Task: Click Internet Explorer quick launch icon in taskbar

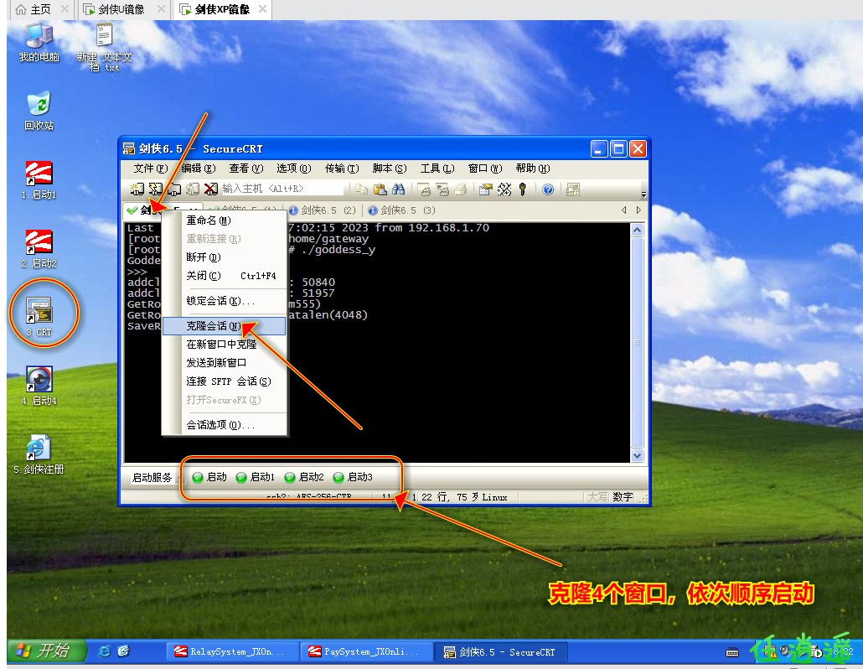Action: pyautogui.click(x=104, y=651)
